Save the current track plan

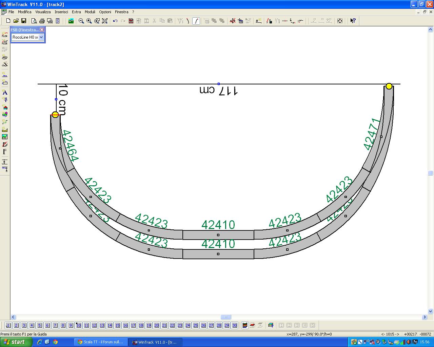24,21
